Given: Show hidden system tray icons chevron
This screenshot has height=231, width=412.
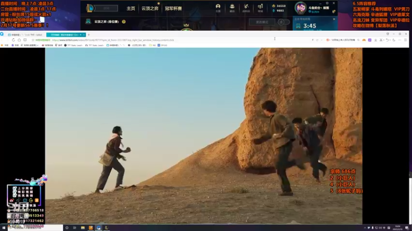Looking at the screenshot, I should tap(365, 228).
